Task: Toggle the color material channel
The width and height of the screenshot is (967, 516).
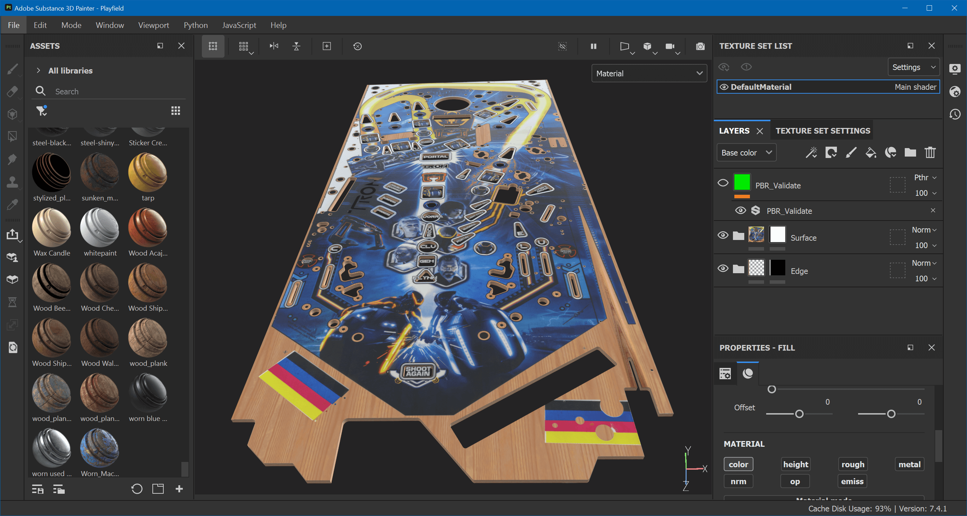Action: click(x=738, y=464)
